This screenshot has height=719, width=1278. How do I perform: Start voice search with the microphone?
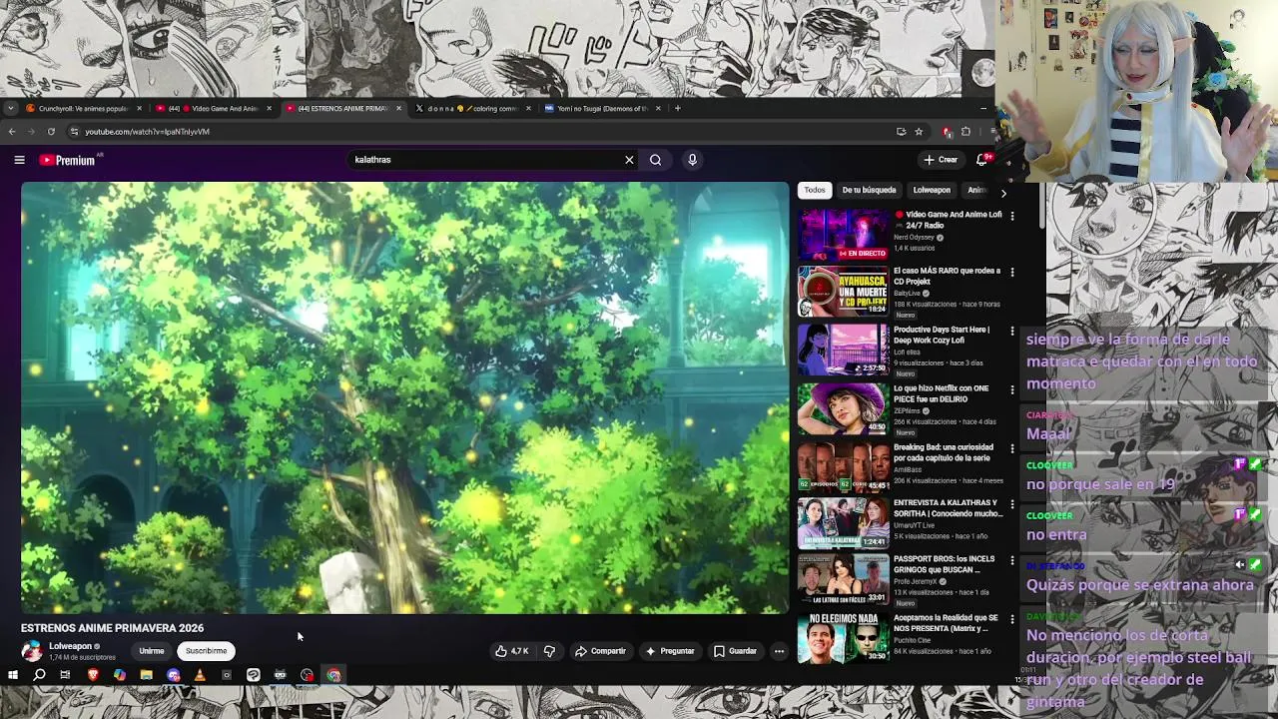[x=692, y=160]
